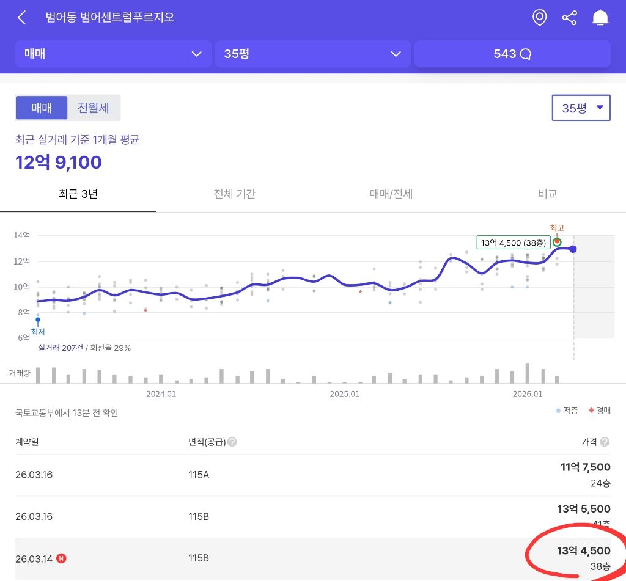
Task: Open the map location pin icon
Action: (x=539, y=18)
